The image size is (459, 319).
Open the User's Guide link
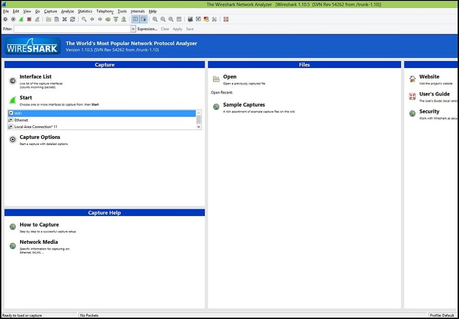[x=434, y=94]
